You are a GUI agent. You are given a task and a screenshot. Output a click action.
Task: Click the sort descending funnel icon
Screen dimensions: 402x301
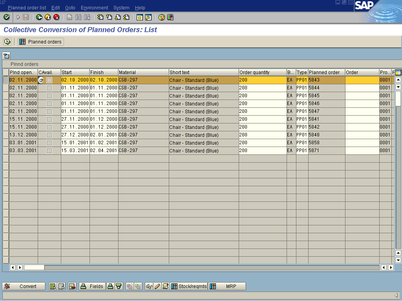[x=119, y=286]
